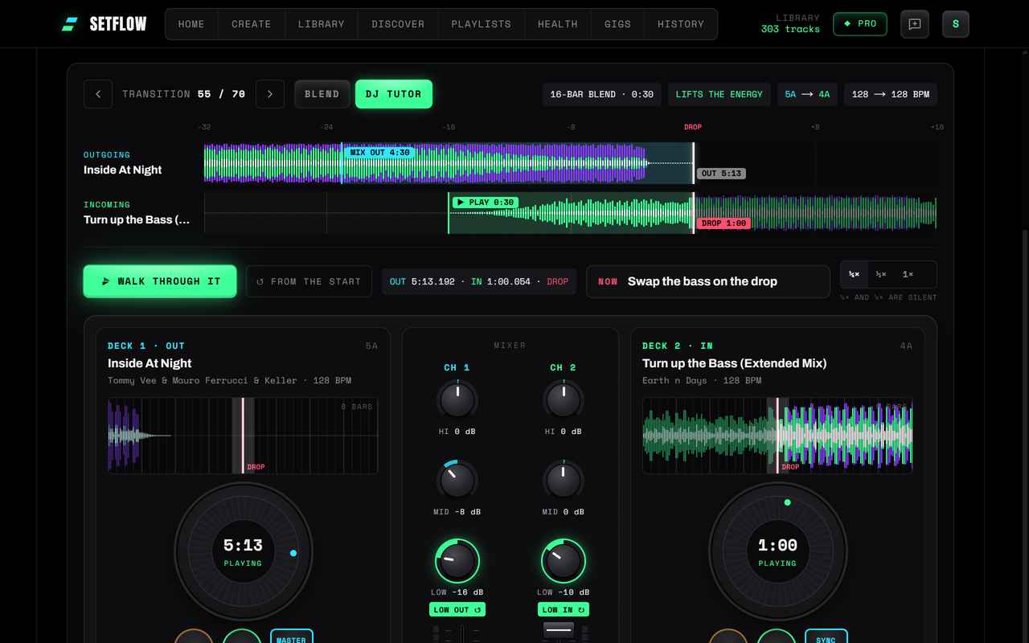Select half speed ½×
The width and height of the screenshot is (1029, 643).
tap(881, 274)
